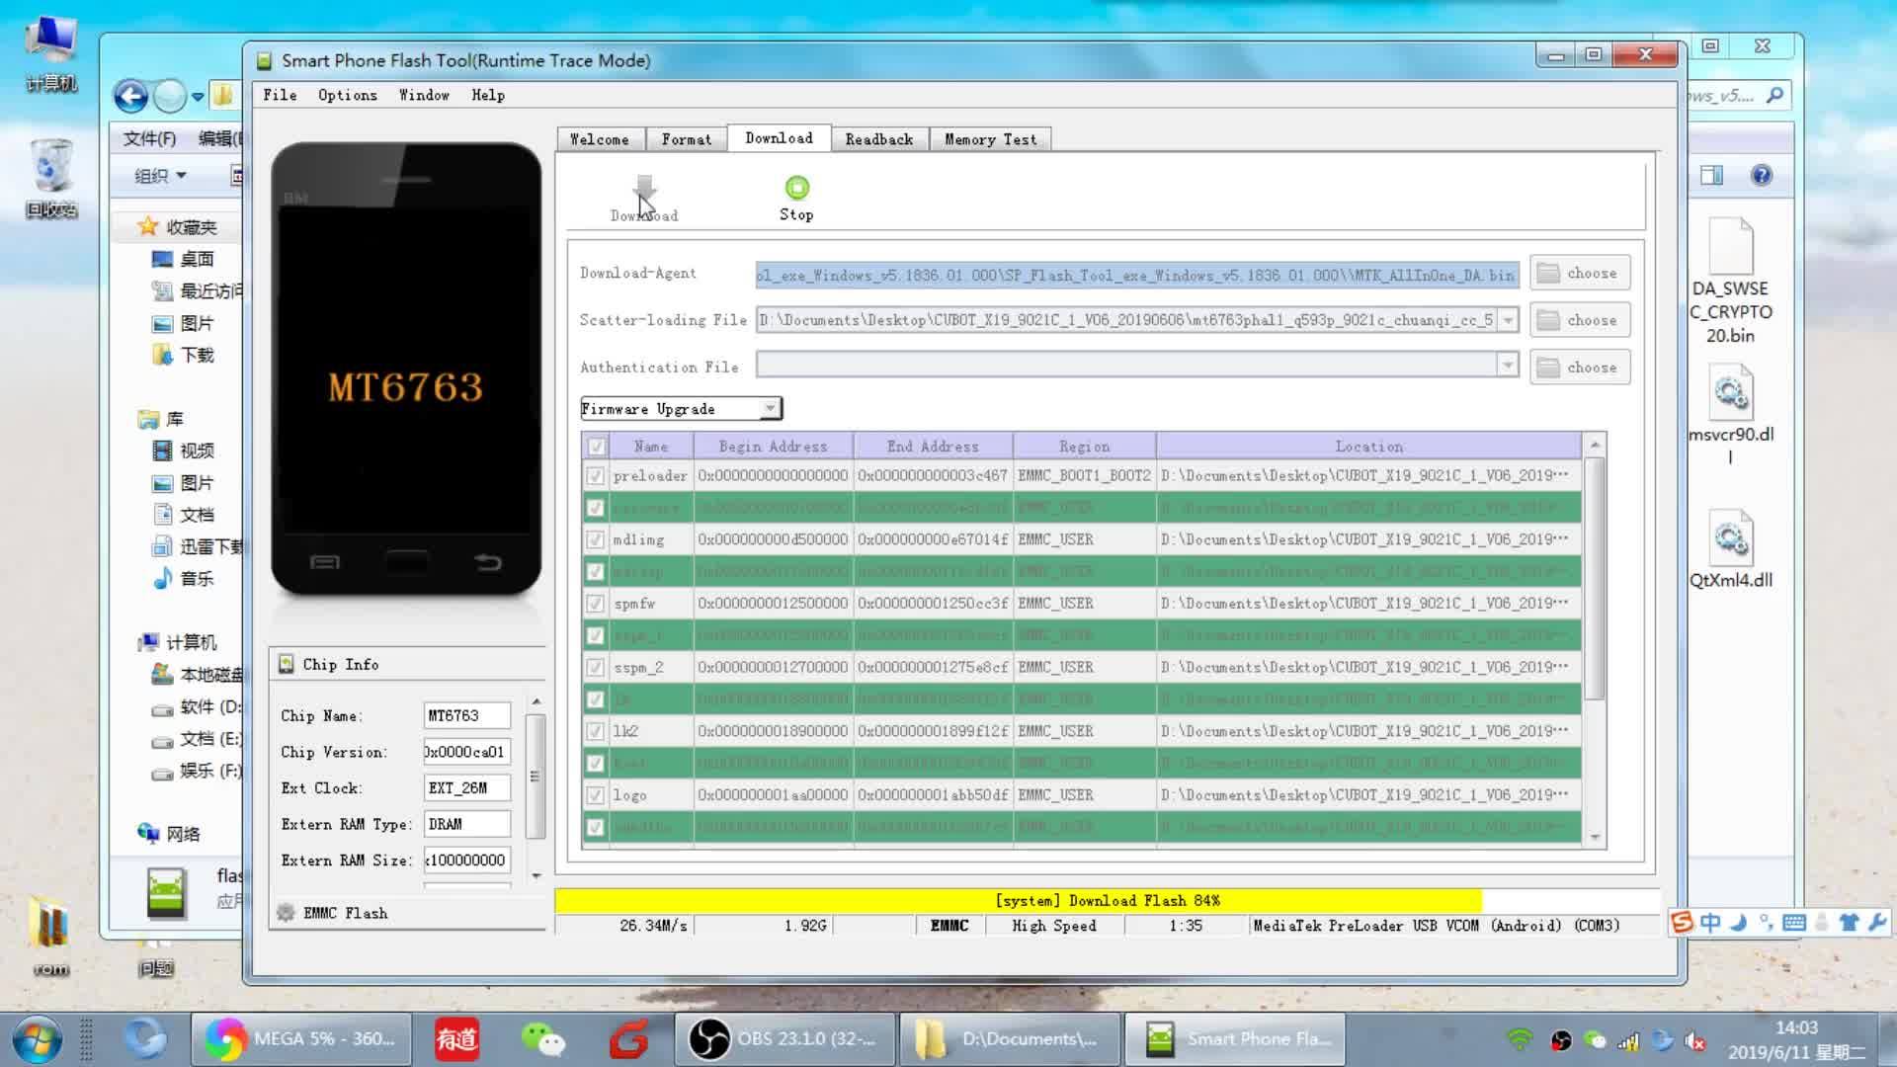
Task: Open D:\Documents folder taskbar item
Action: 1010,1039
